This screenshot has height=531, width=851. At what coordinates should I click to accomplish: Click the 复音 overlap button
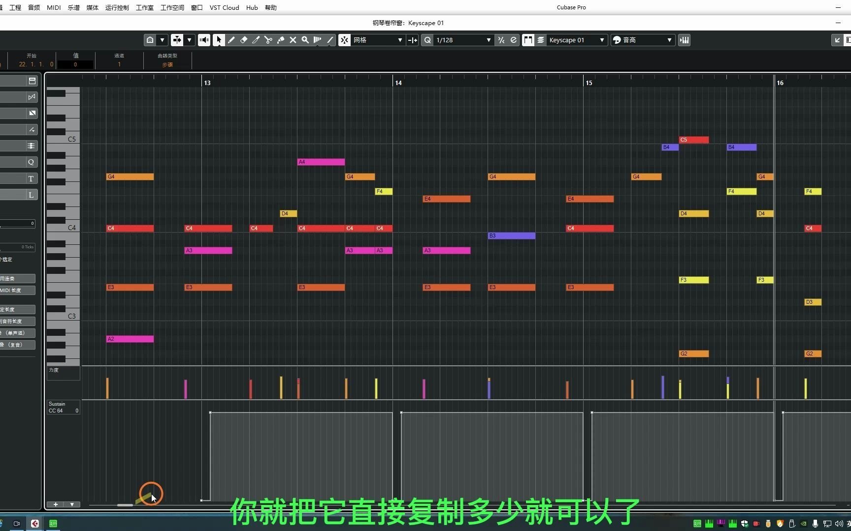pyautogui.click(x=17, y=345)
